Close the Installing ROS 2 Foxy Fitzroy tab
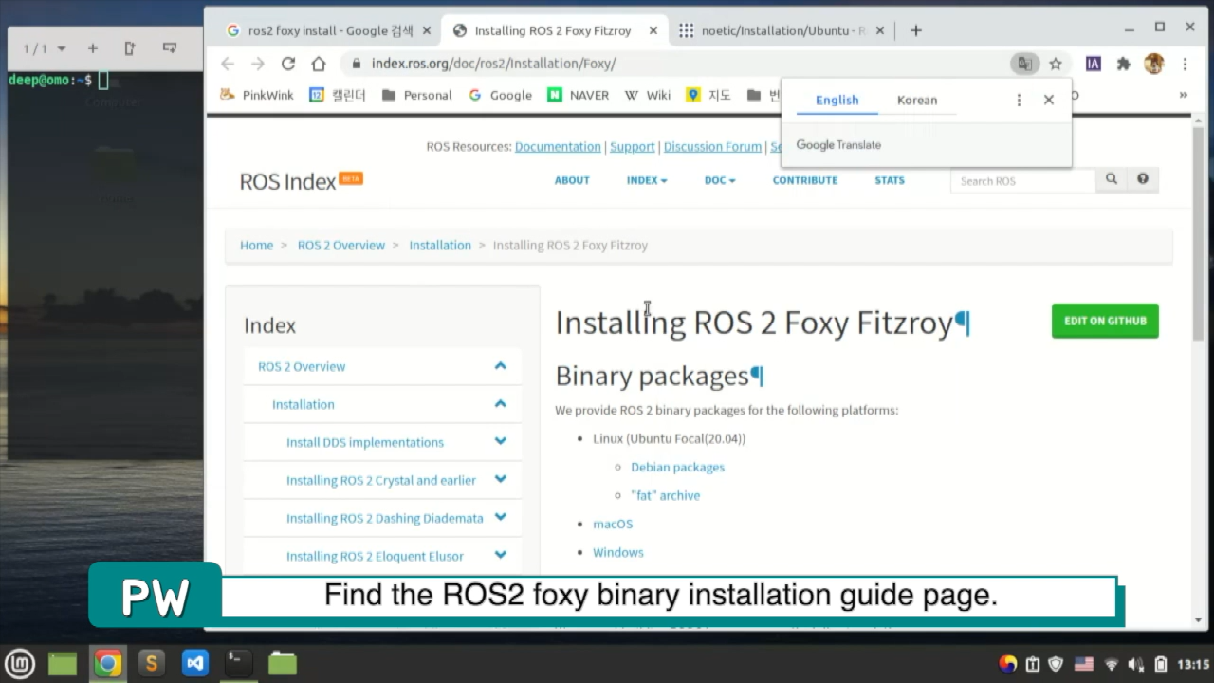1214x683 pixels. [x=653, y=30]
